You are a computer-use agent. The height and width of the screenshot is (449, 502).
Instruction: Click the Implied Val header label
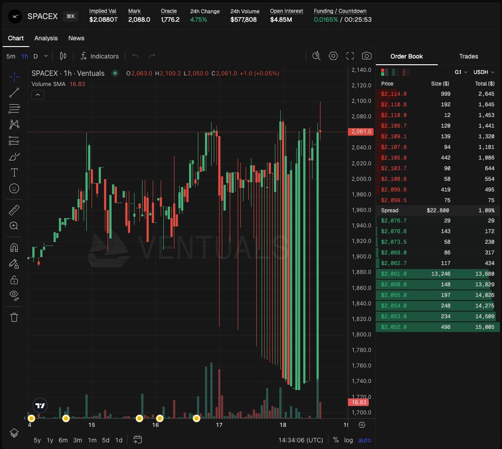click(x=102, y=11)
